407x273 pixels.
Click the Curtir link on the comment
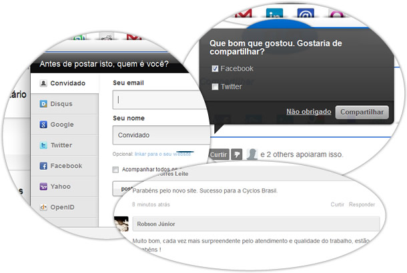click(337, 204)
